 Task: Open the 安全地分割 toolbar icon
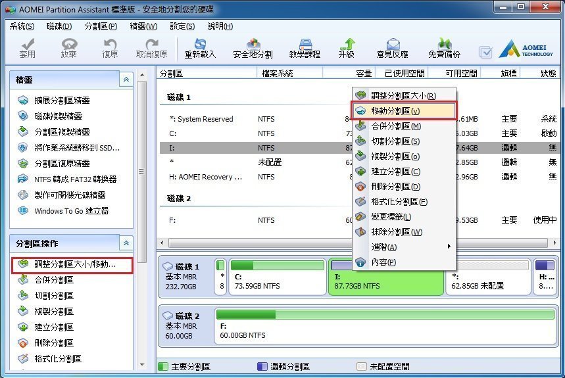pos(253,48)
